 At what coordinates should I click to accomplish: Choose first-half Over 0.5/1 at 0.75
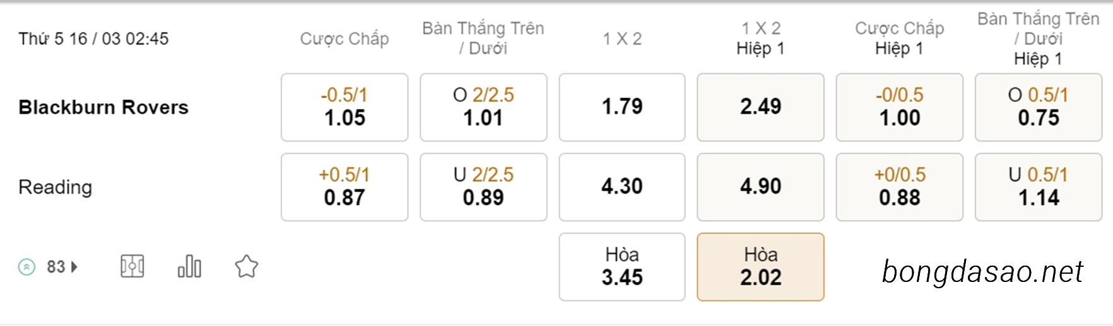tap(1039, 107)
